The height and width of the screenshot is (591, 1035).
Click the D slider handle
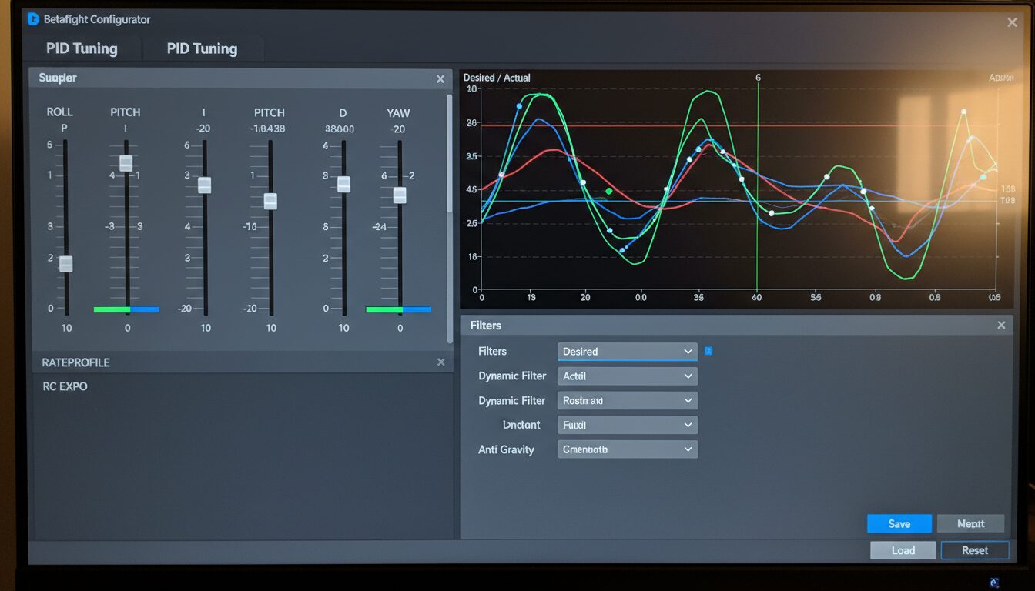tap(344, 185)
